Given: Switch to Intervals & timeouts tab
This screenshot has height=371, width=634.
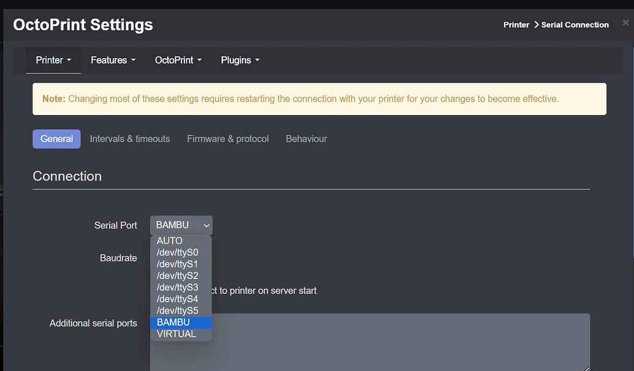Looking at the screenshot, I should (130, 139).
